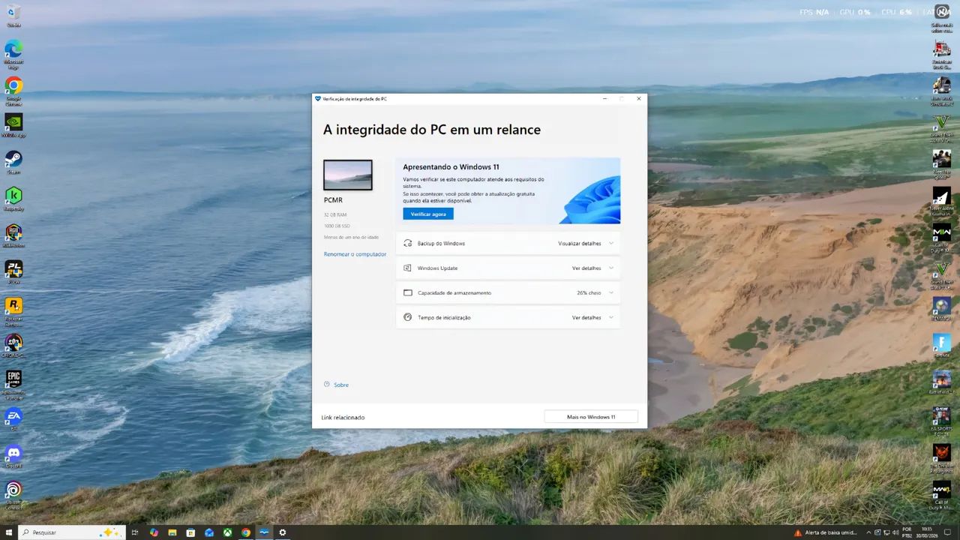The height and width of the screenshot is (540, 960).
Task: Click the 26% cheio storage value
Action: pos(589,292)
